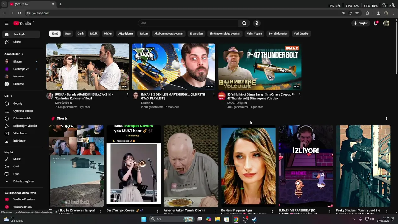The image size is (398, 224).
Task: Open Cordiseps V2 channel subscription
Action: point(21,69)
